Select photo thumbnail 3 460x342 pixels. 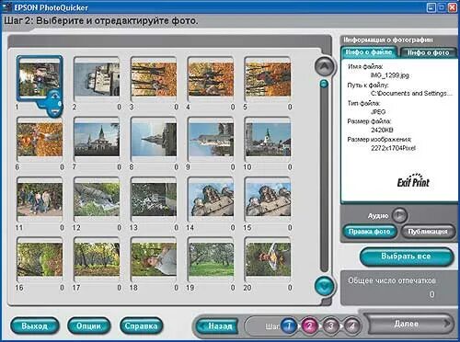pos(154,79)
